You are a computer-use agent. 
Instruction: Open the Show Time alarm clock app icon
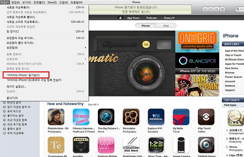coord(156,145)
